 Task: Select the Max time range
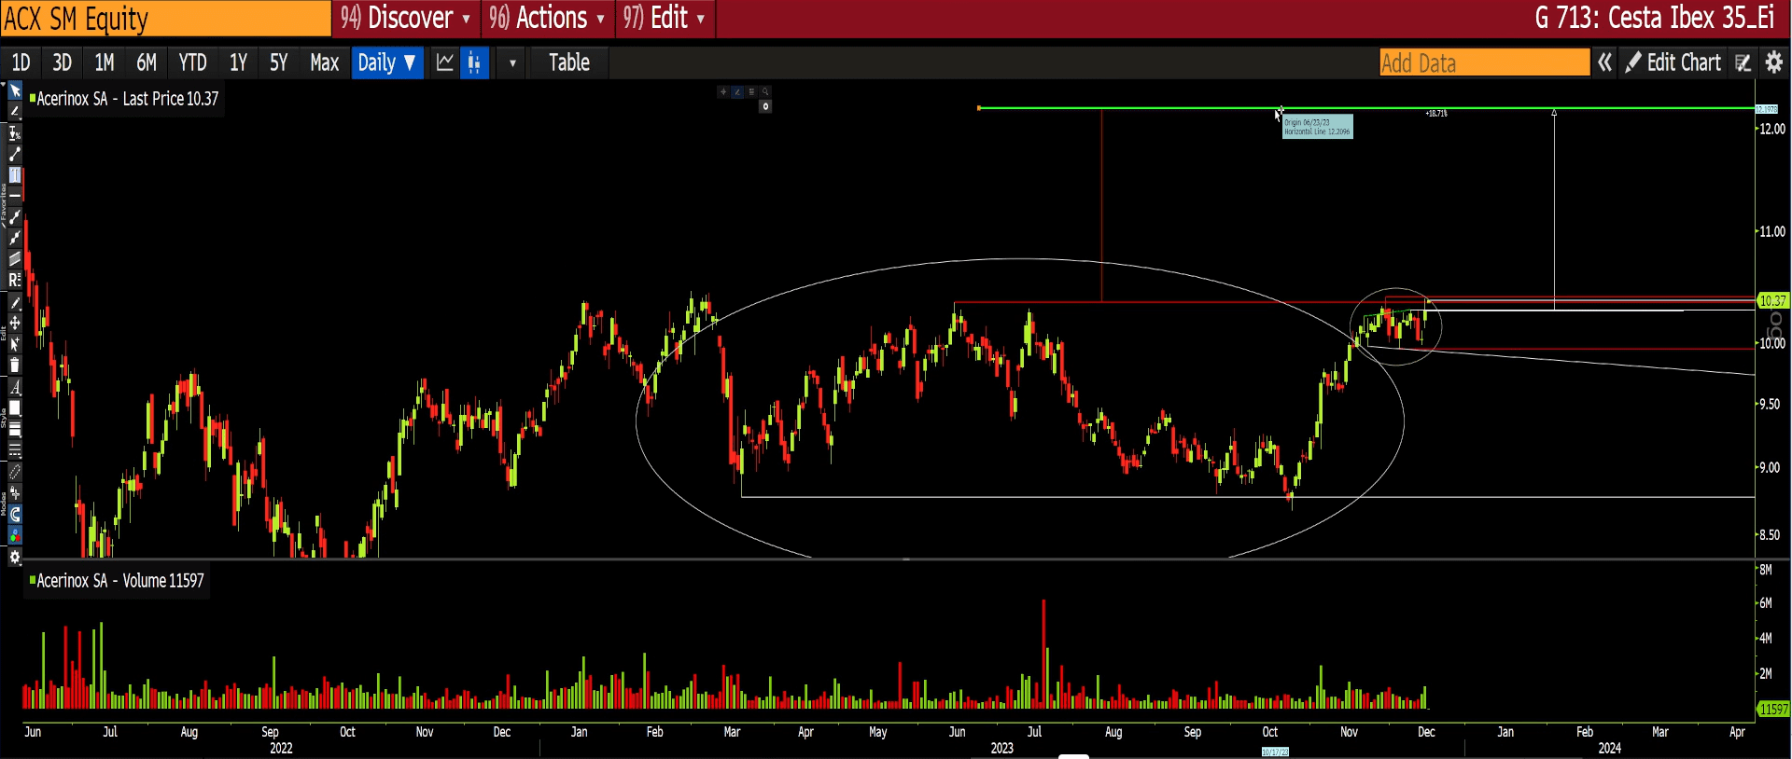coord(324,62)
